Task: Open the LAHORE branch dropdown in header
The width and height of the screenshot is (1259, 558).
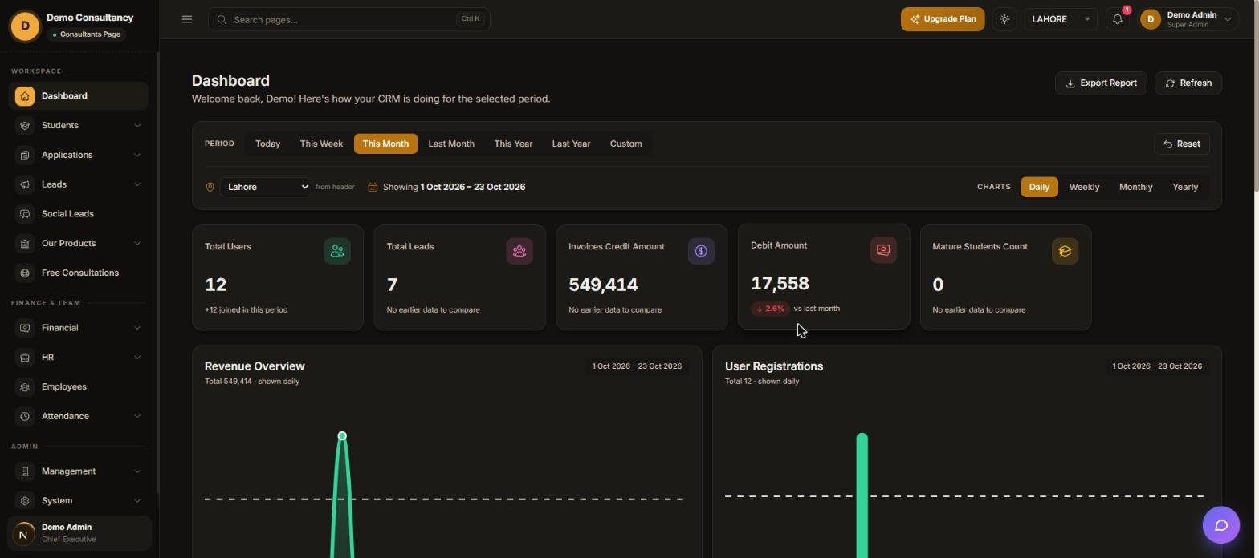Action: coord(1060,19)
